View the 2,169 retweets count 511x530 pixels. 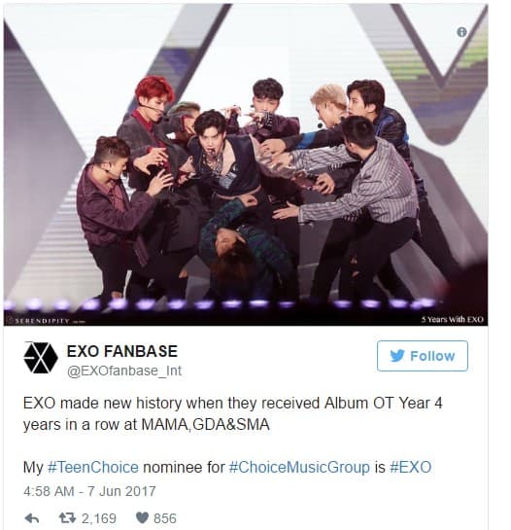coord(99,518)
